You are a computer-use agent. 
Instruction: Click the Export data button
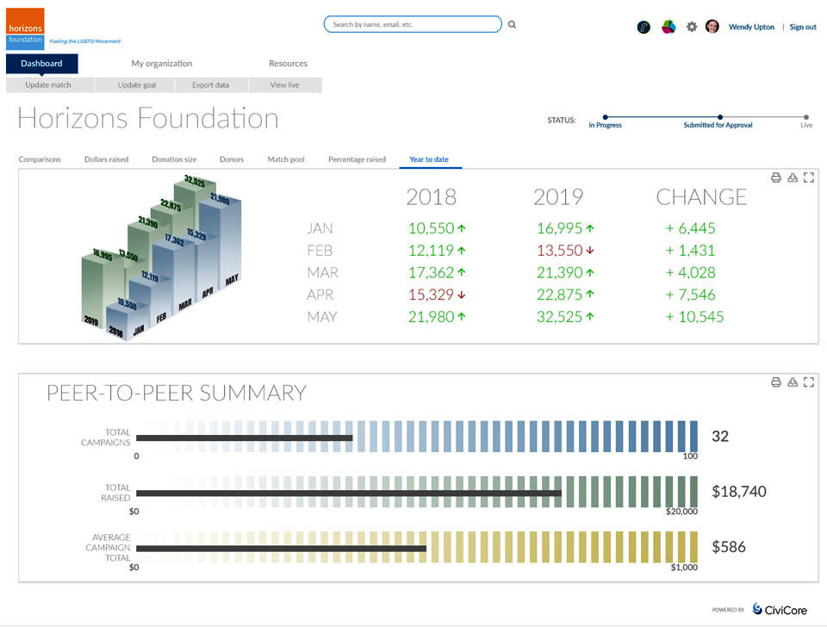pos(210,85)
